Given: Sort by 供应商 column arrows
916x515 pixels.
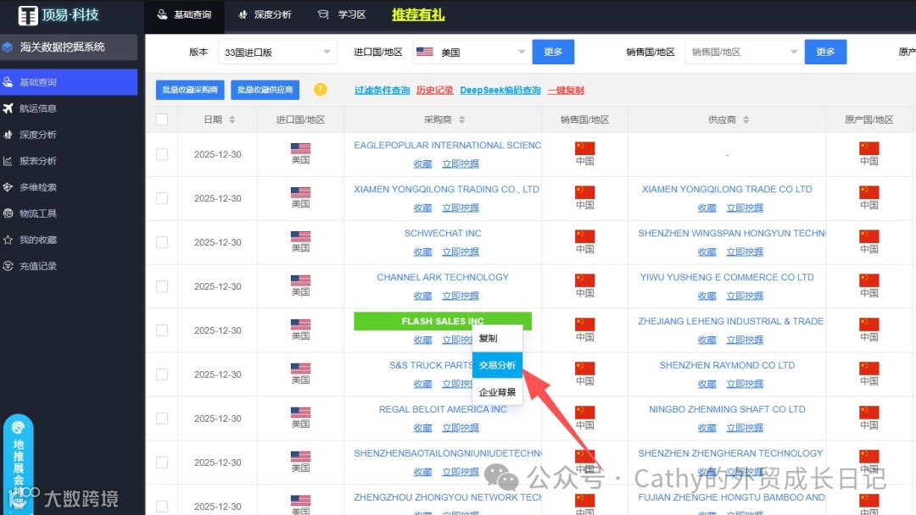Looking at the screenshot, I should [x=746, y=119].
